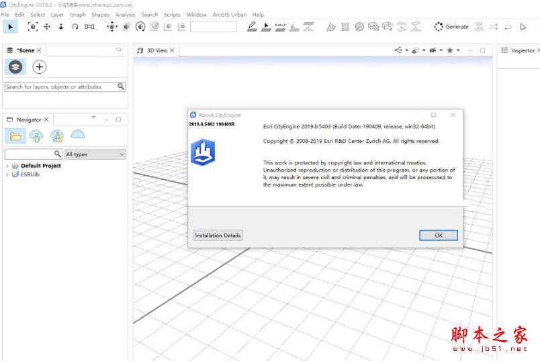Viewport: 540px width, 361px height.
Task: Click the Navigator filter text field
Action: point(30,154)
